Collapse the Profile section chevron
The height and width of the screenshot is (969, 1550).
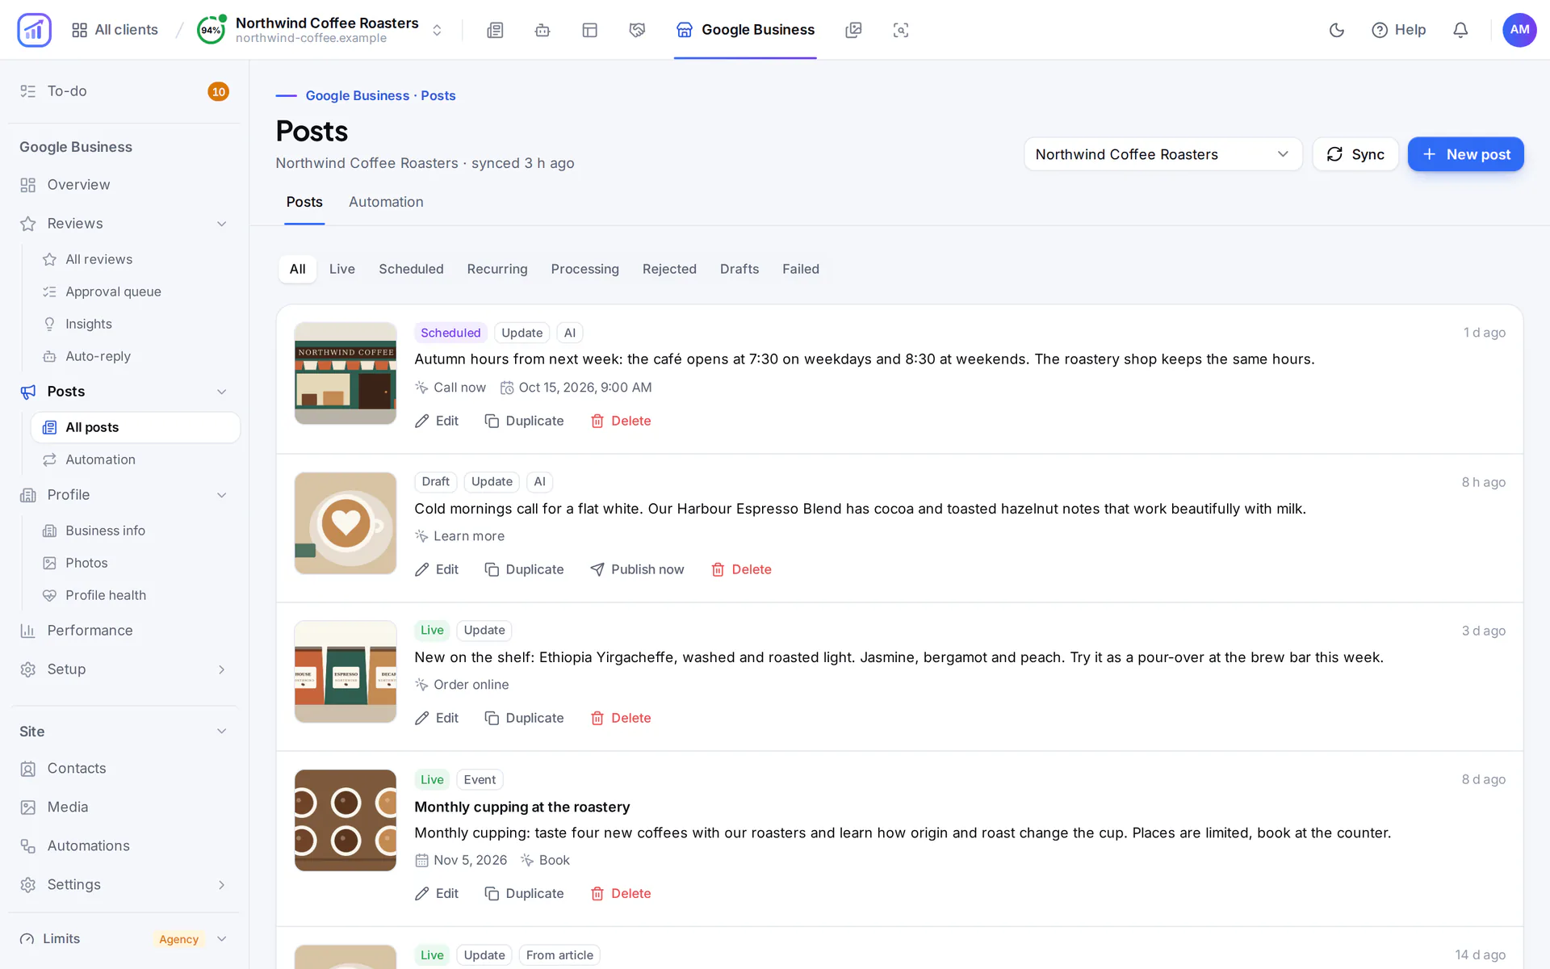click(221, 495)
